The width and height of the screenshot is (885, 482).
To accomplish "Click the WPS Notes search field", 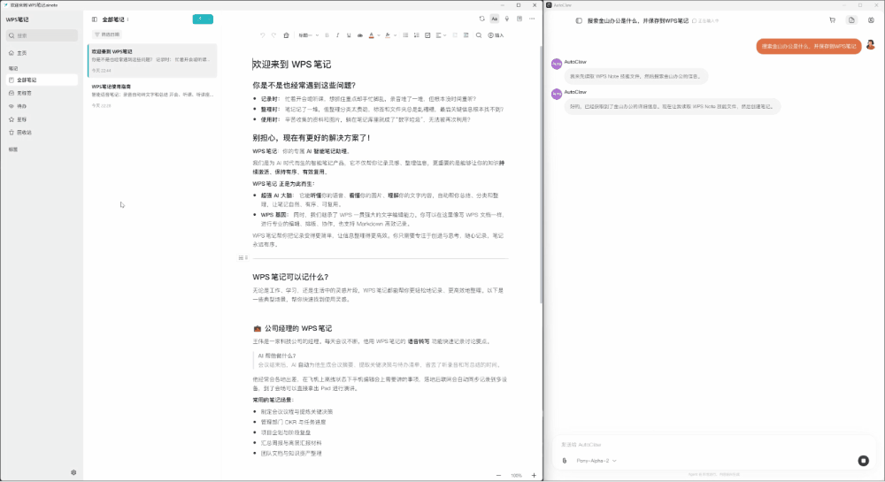I will [42, 35].
